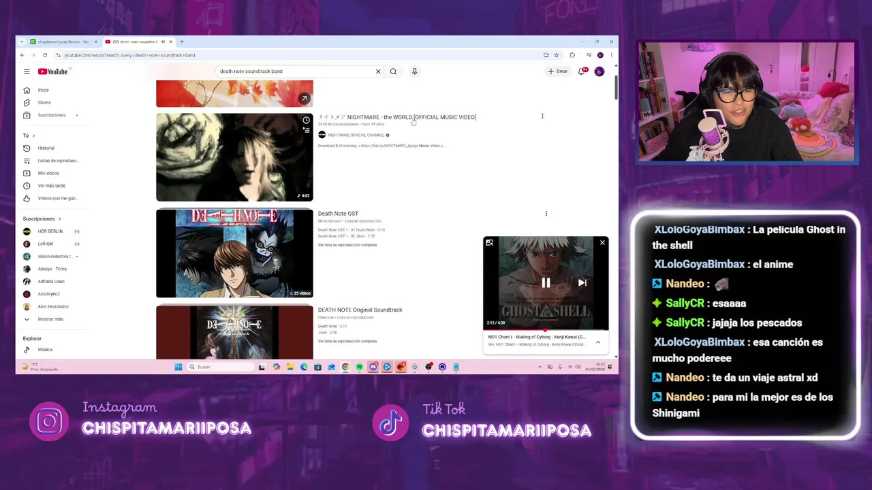Screen dimensions: 872x490
Task: Open Chrome three-dot menu
Action: coord(611,55)
